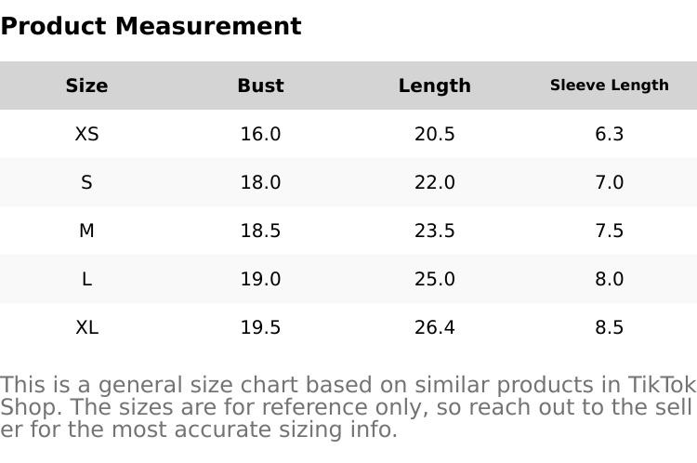The image size is (697, 463).
Task: Select the Bust column header
Action: (x=260, y=86)
